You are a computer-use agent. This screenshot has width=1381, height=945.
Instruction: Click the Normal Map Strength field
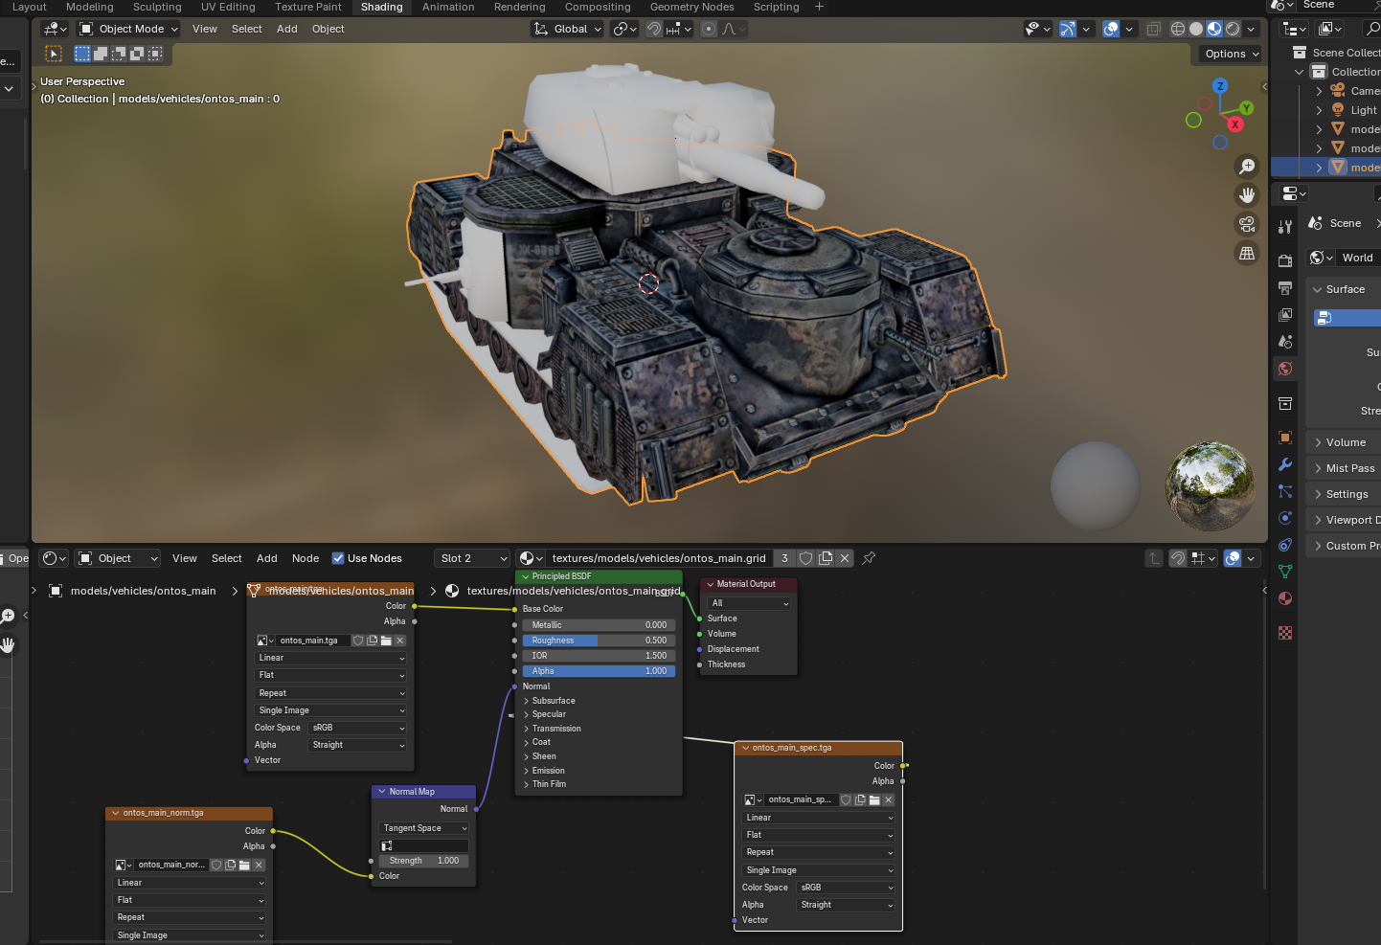(423, 861)
